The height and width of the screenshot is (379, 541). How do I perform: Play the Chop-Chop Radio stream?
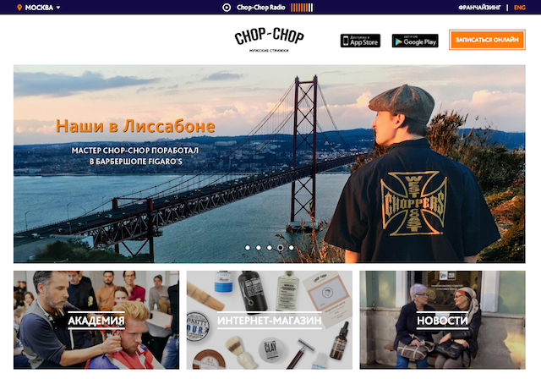point(227,8)
